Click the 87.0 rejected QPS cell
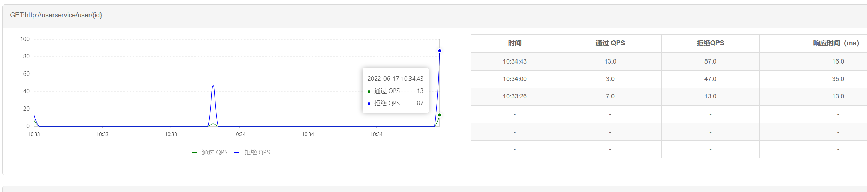This screenshot has height=192, width=867. pyautogui.click(x=710, y=61)
